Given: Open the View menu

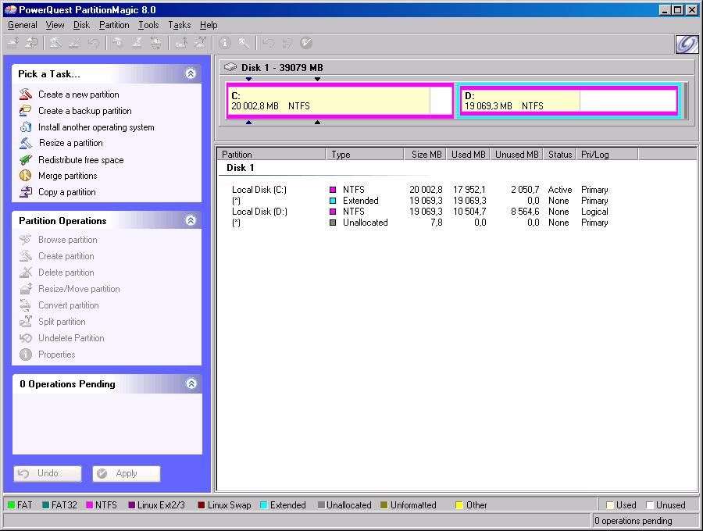Looking at the screenshot, I should [55, 25].
